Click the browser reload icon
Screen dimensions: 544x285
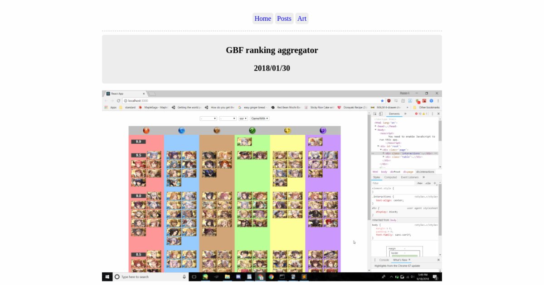pyautogui.click(x=119, y=101)
